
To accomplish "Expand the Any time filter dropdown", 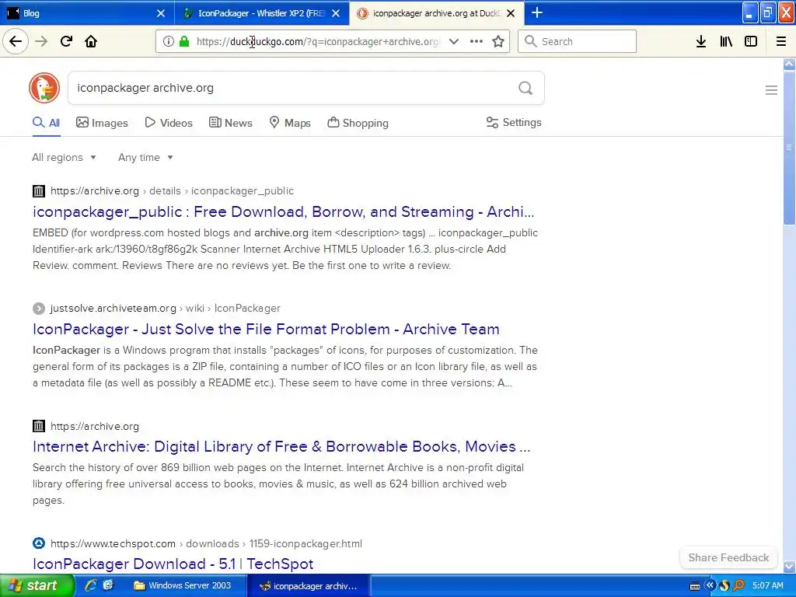I will click(145, 157).
